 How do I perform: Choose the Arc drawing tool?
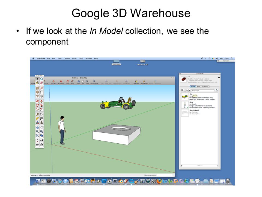[41, 92]
